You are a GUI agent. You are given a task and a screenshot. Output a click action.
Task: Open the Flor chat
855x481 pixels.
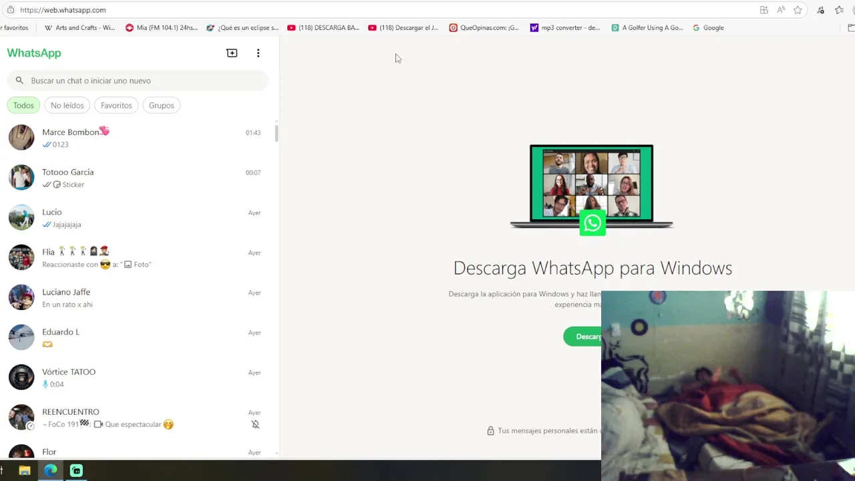coord(137,450)
